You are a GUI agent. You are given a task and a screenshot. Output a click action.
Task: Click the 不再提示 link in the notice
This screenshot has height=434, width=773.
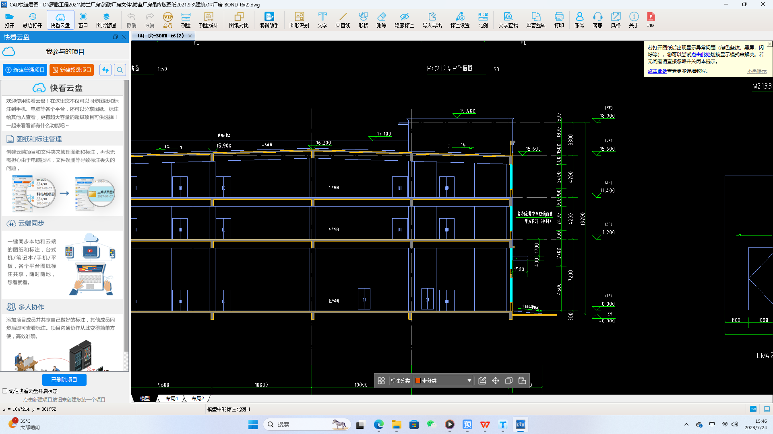tap(757, 71)
